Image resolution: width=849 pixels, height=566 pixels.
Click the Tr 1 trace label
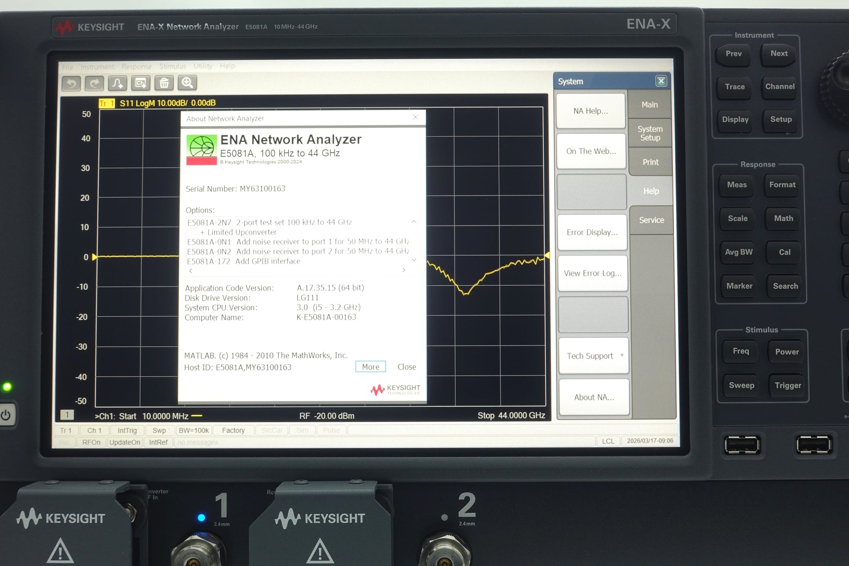tap(107, 103)
